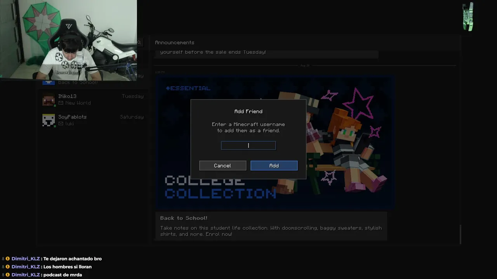Open the IKiko13 conversation
Screen dimensions: 497x279
[x=93, y=100]
